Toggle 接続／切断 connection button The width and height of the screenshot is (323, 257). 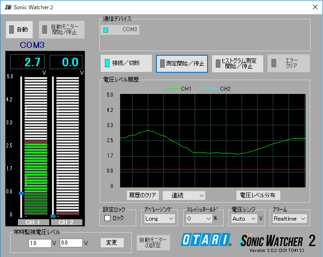[x=126, y=63]
